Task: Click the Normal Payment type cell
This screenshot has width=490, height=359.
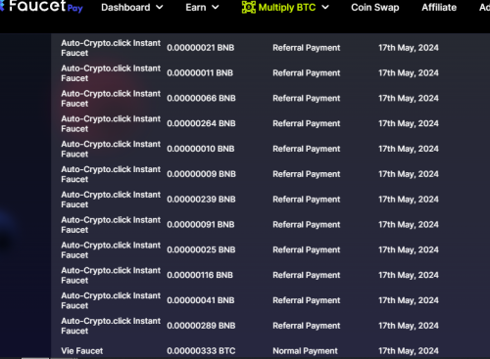Action: 305,351
